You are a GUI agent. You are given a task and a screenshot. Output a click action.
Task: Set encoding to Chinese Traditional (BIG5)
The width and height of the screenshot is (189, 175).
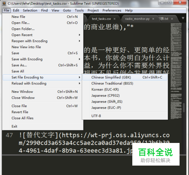click(125, 83)
